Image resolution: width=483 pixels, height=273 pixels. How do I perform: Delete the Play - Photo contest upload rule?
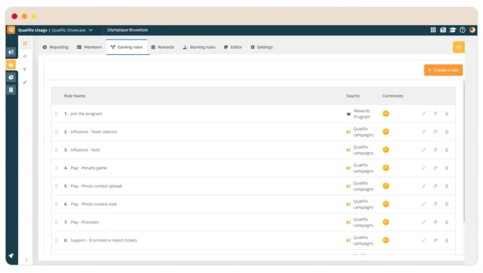coord(447,186)
